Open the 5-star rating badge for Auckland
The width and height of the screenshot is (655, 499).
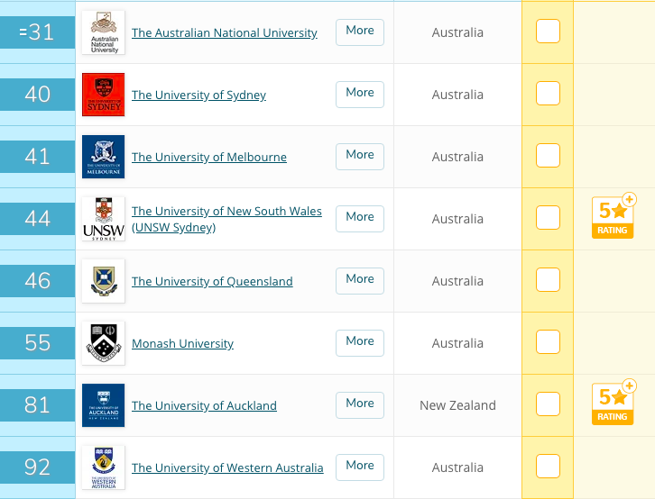pos(613,403)
